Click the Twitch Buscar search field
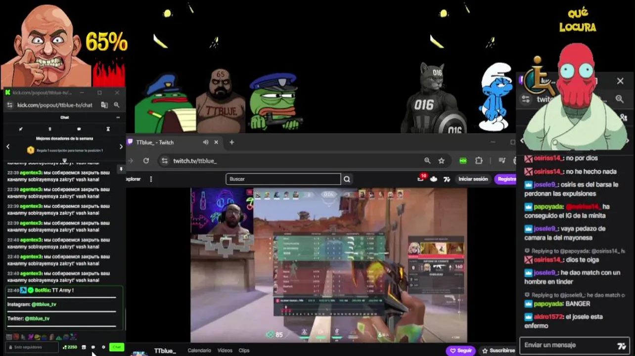This screenshot has height=356, width=635. [x=283, y=179]
